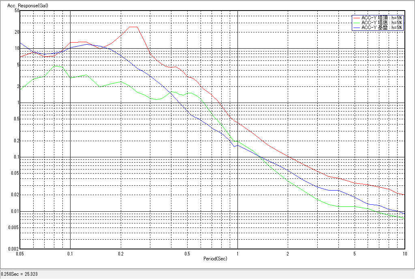Click the green curve's peak near 0.08 sec

54,66
